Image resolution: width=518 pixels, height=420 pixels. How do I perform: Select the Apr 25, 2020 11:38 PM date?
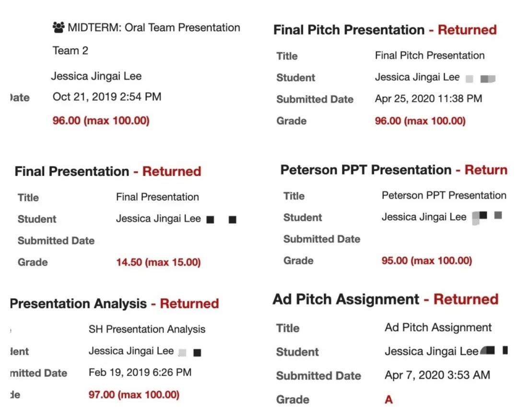point(428,99)
